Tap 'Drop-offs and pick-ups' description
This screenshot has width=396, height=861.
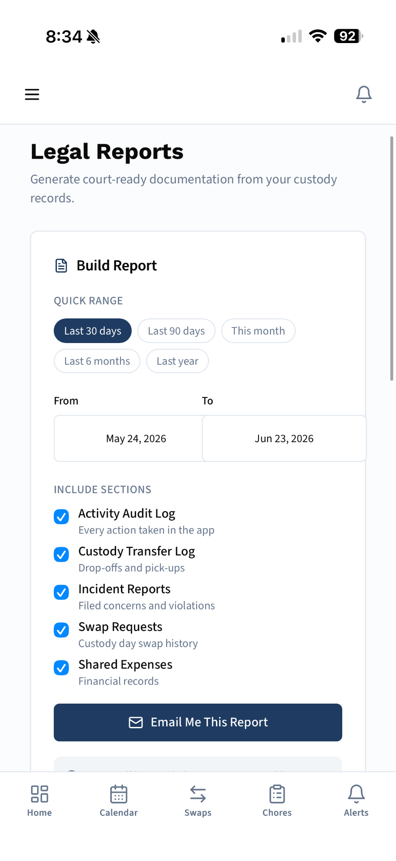(x=132, y=568)
